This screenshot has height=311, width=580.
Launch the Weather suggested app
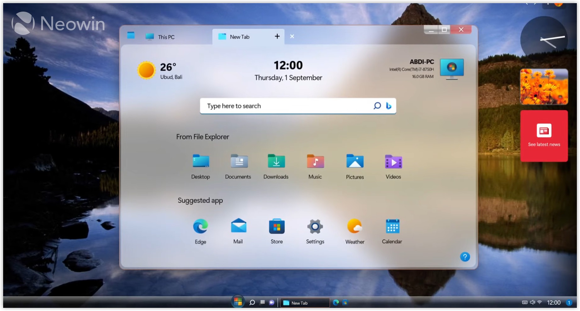click(x=355, y=226)
